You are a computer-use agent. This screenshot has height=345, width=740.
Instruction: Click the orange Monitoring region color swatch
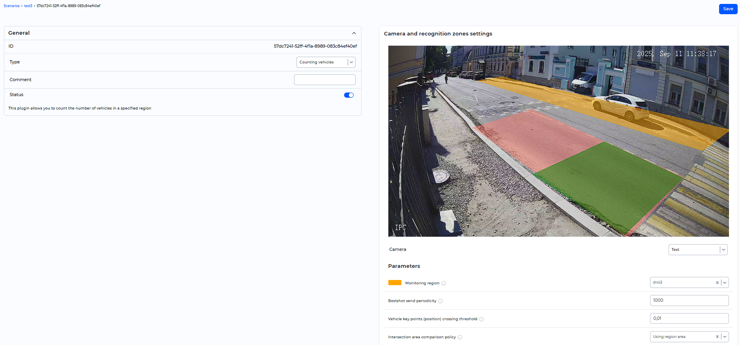[395, 283]
